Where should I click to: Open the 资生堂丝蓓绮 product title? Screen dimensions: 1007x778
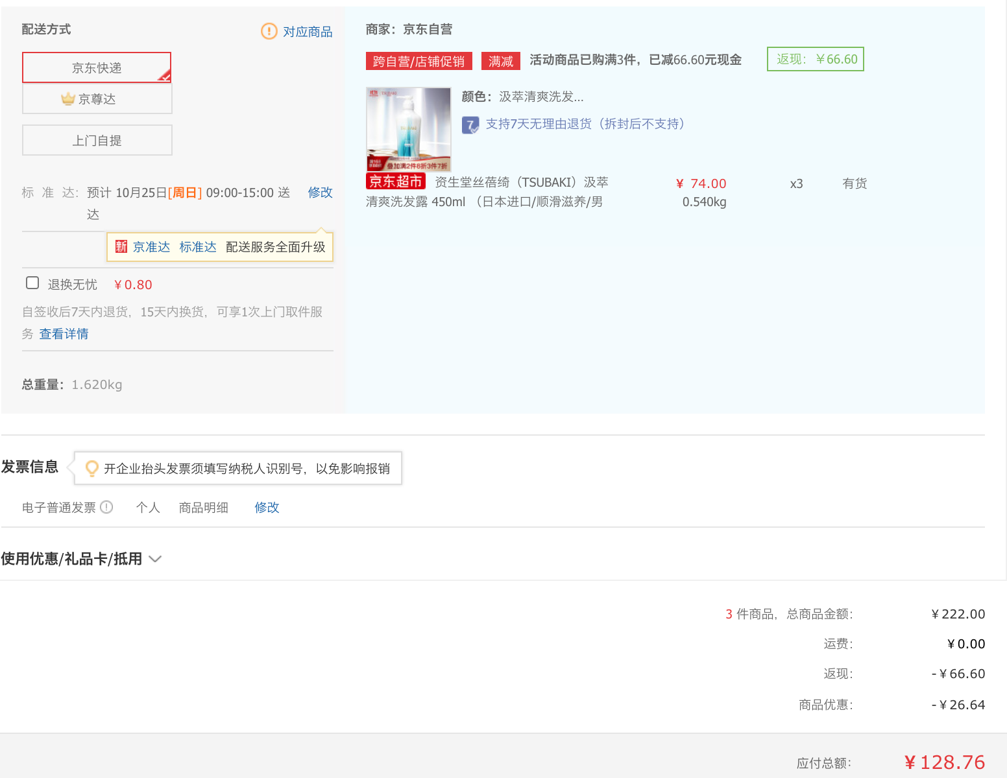(487, 192)
